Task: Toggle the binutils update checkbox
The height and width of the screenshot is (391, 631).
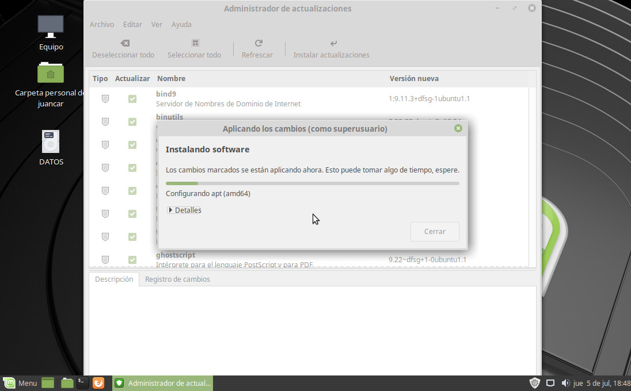Action: [x=132, y=122]
